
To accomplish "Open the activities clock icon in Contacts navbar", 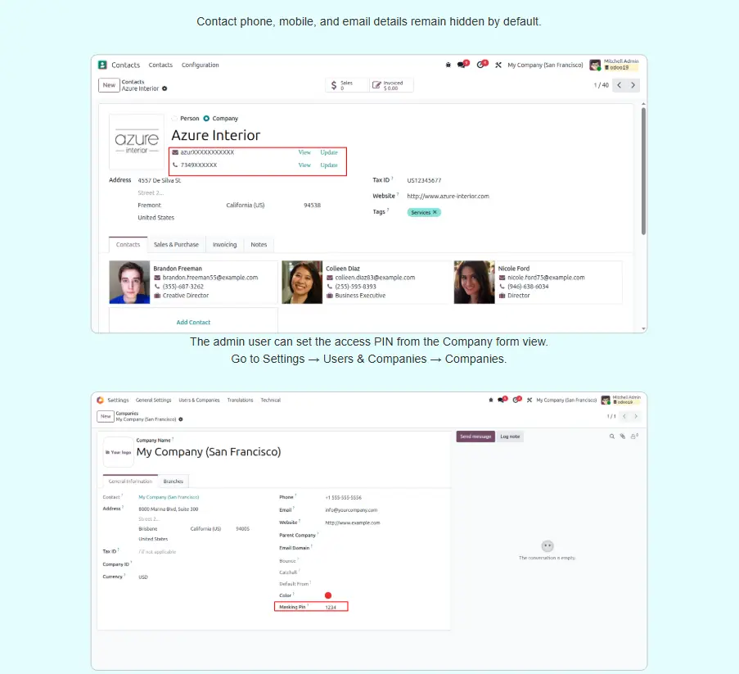I will coord(481,65).
